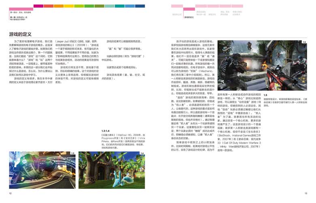Click the pink active chapter block, left page
This screenshot has height=203, width=316.
(21, 9)
